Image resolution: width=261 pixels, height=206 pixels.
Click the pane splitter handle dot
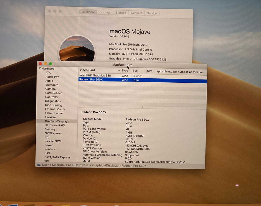(142, 107)
